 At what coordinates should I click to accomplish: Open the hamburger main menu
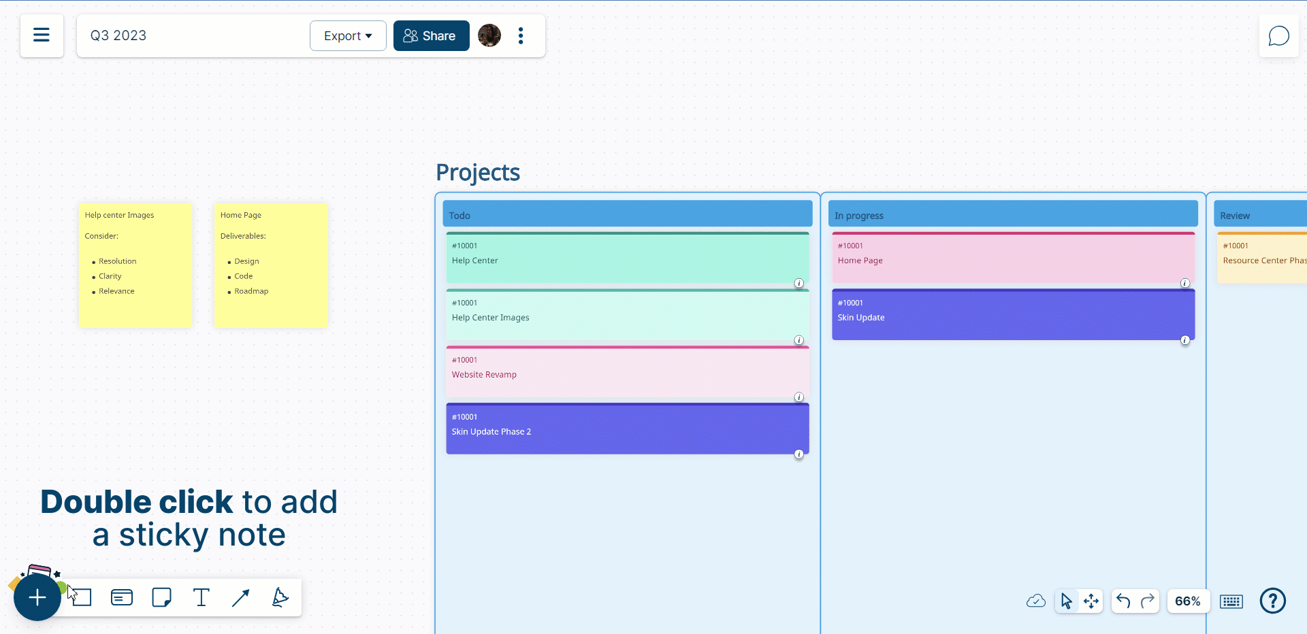42,35
